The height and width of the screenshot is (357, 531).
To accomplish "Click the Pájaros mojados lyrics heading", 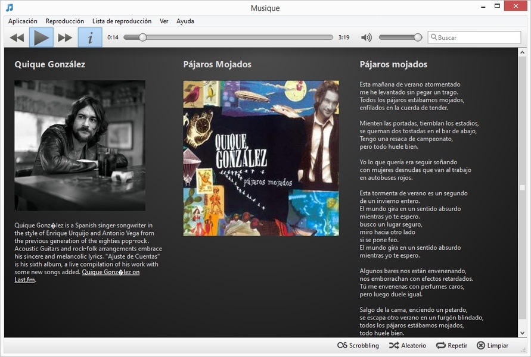I will (393, 64).
